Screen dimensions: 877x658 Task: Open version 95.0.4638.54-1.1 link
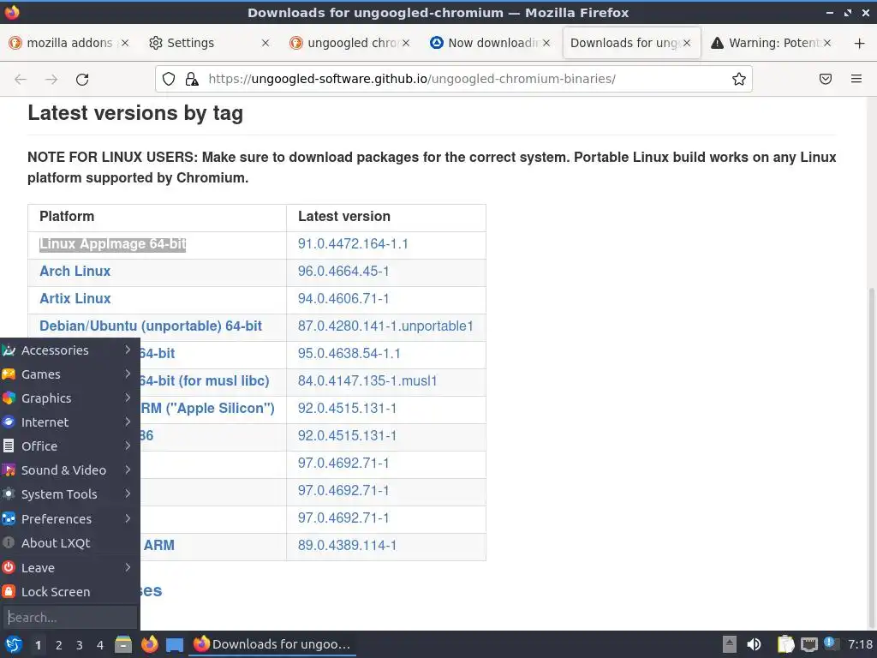point(349,354)
